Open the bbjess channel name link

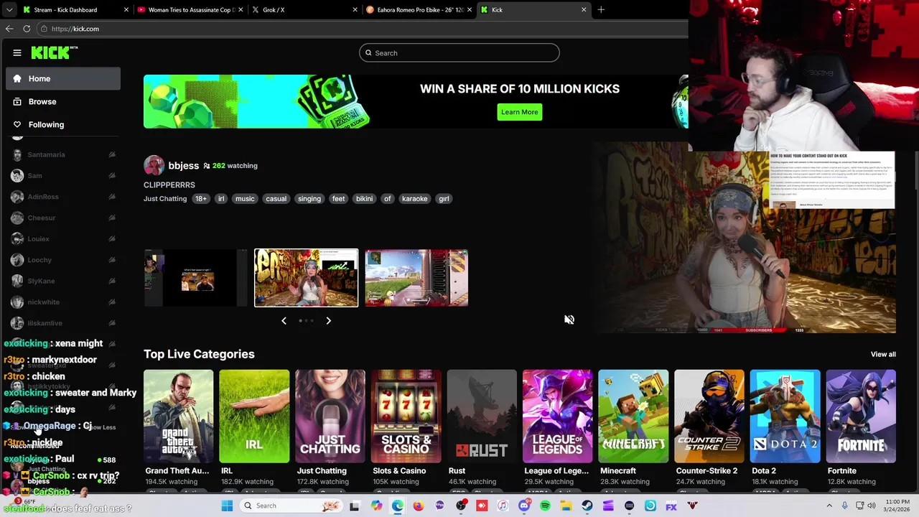[x=184, y=165]
